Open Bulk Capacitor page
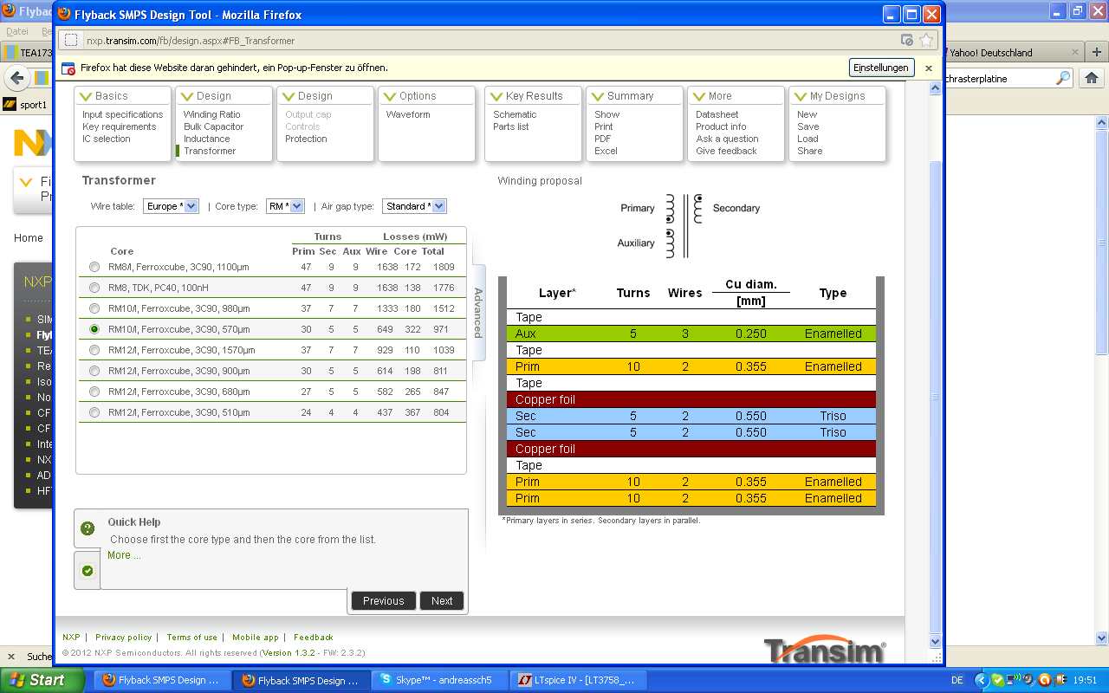Image resolution: width=1109 pixels, height=693 pixels. click(213, 126)
